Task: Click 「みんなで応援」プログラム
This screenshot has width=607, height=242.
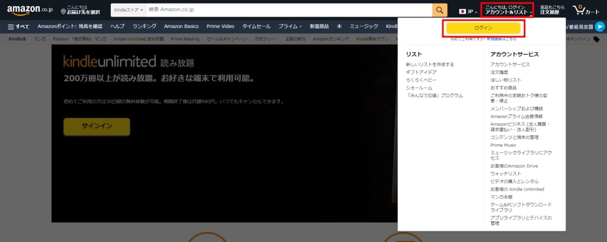Action: pos(435,95)
